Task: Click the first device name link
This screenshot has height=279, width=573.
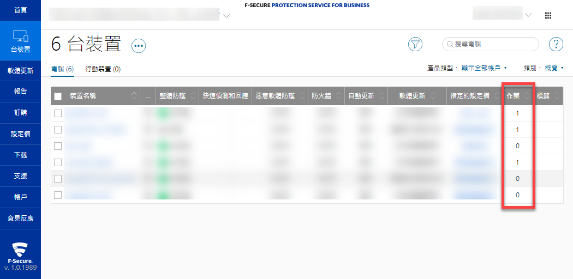Action: (86, 113)
